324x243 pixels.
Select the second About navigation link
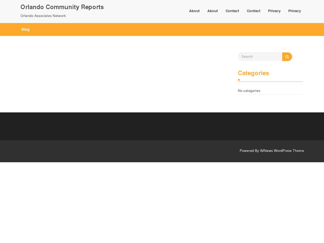pyautogui.click(x=213, y=11)
